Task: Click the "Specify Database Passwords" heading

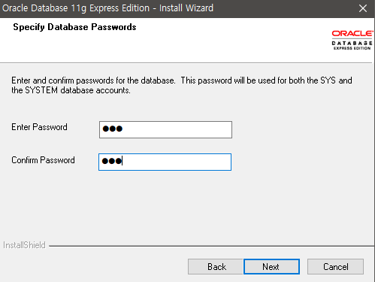Action: pos(74,27)
